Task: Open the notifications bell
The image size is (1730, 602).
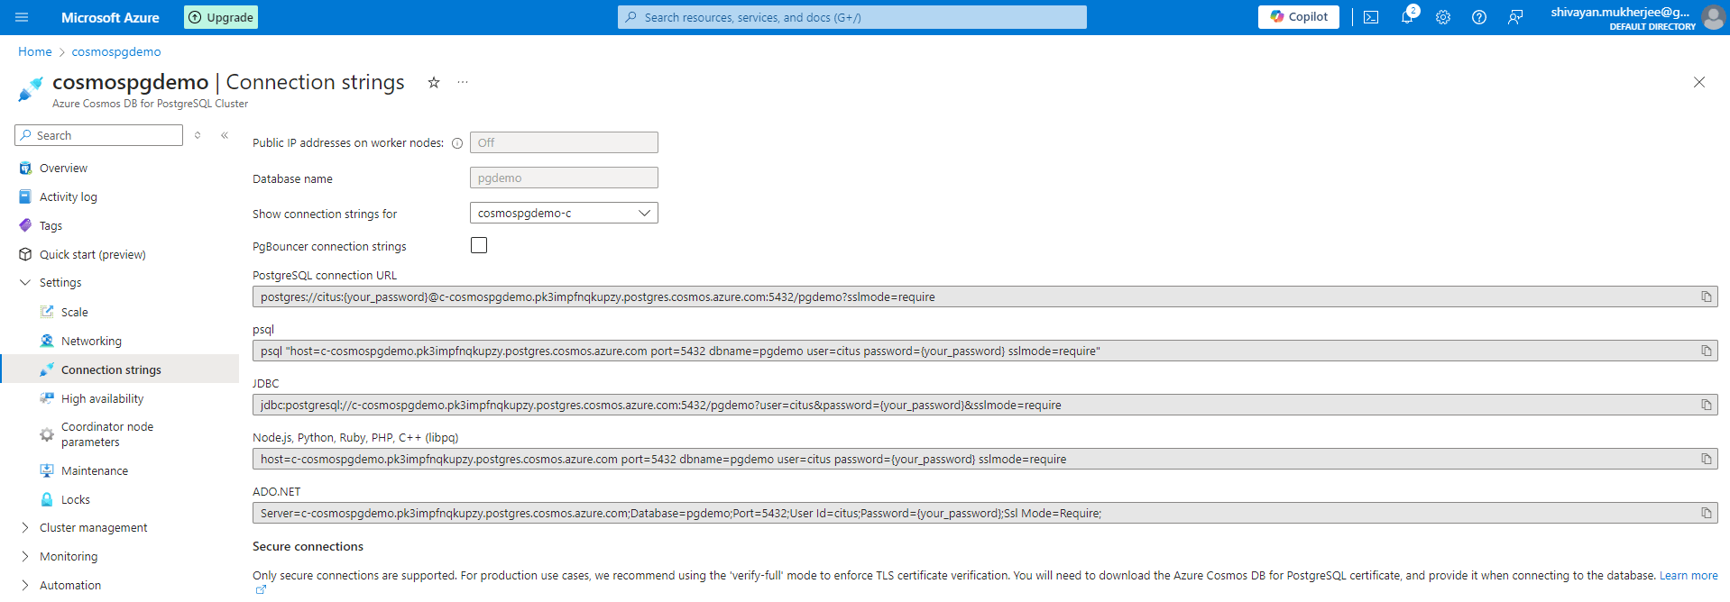Action: pos(1407,17)
